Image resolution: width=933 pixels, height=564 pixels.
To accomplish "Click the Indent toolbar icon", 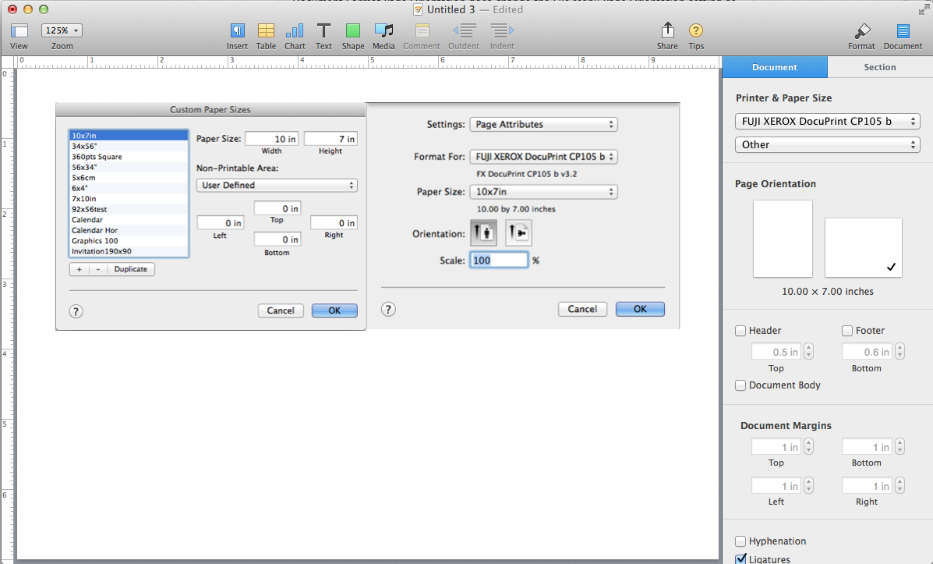I will 502,30.
